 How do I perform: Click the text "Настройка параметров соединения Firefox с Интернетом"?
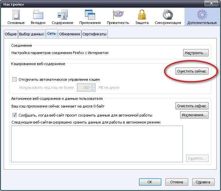tap(60, 53)
